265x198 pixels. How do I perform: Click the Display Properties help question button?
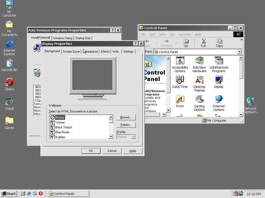135,44
